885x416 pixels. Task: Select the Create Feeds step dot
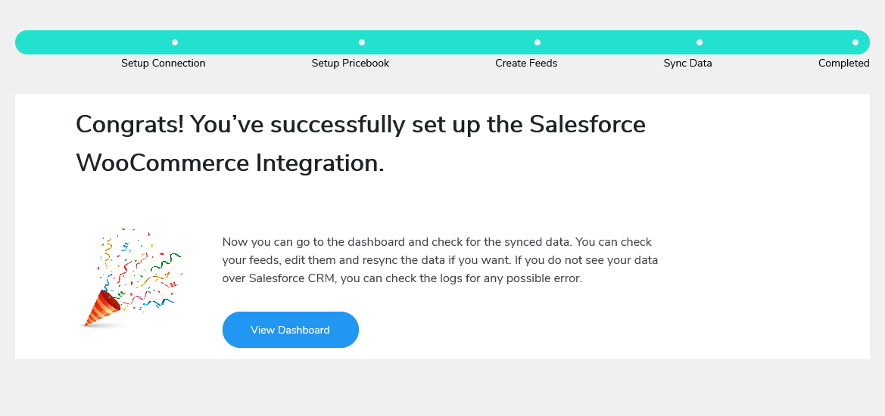(x=538, y=42)
